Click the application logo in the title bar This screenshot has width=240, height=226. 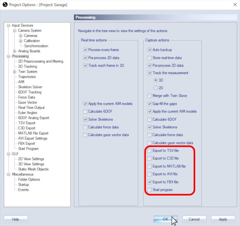(5, 4)
